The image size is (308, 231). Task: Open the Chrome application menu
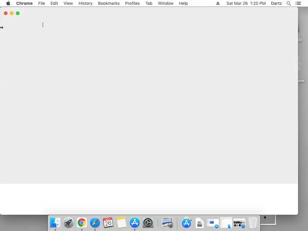point(24,3)
